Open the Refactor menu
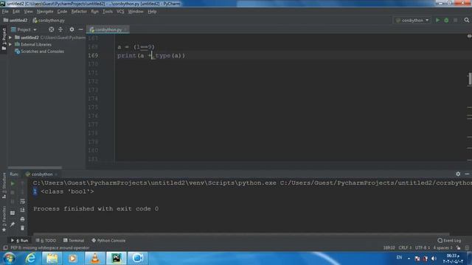This screenshot has height=265, width=472. pyautogui.click(x=79, y=12)
